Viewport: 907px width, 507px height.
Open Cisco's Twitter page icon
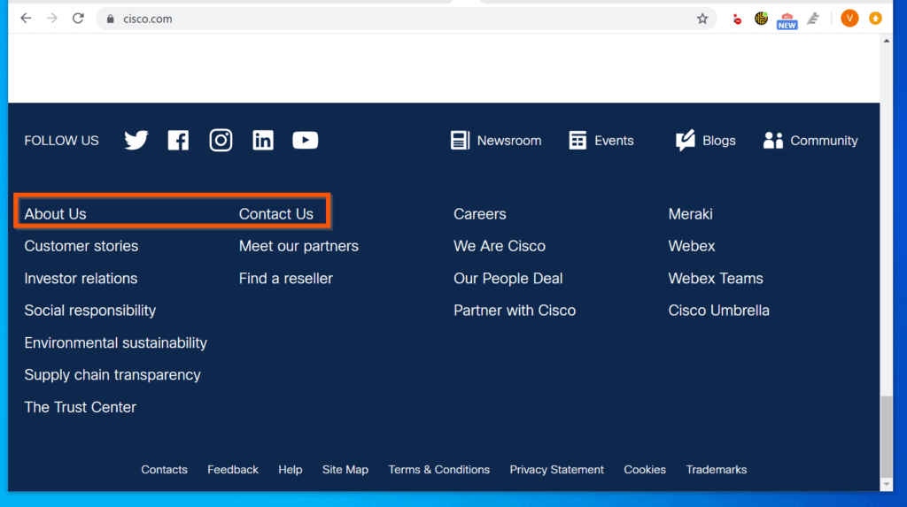point(136,140)
